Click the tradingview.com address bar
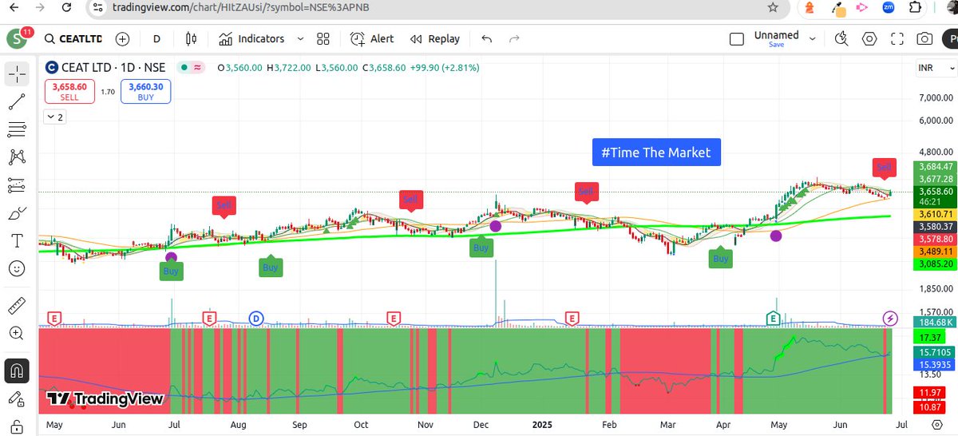The width and height of the screenshot is (958, 436). click(243, 7)
